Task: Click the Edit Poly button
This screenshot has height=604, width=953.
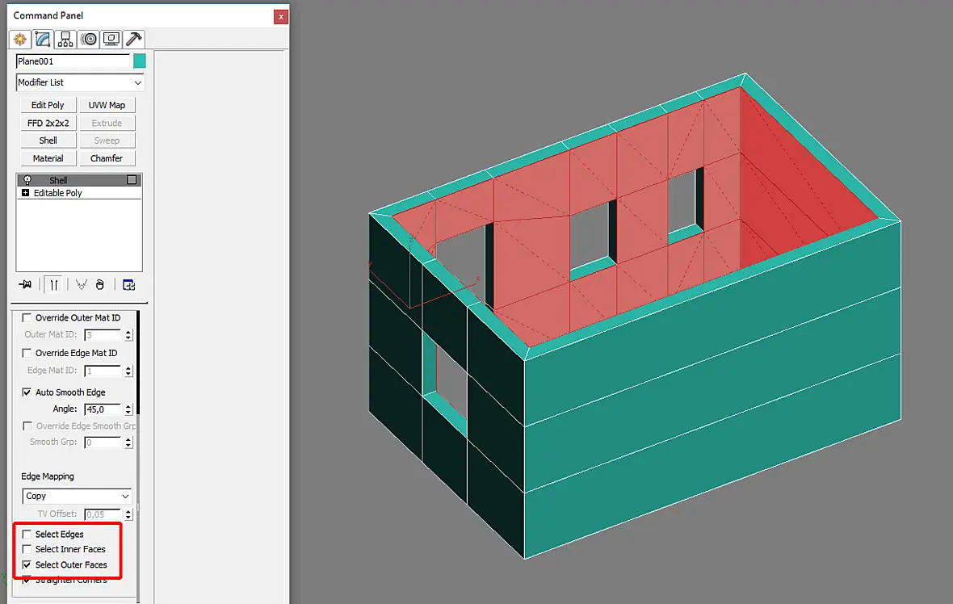Action: click(48, 105)
